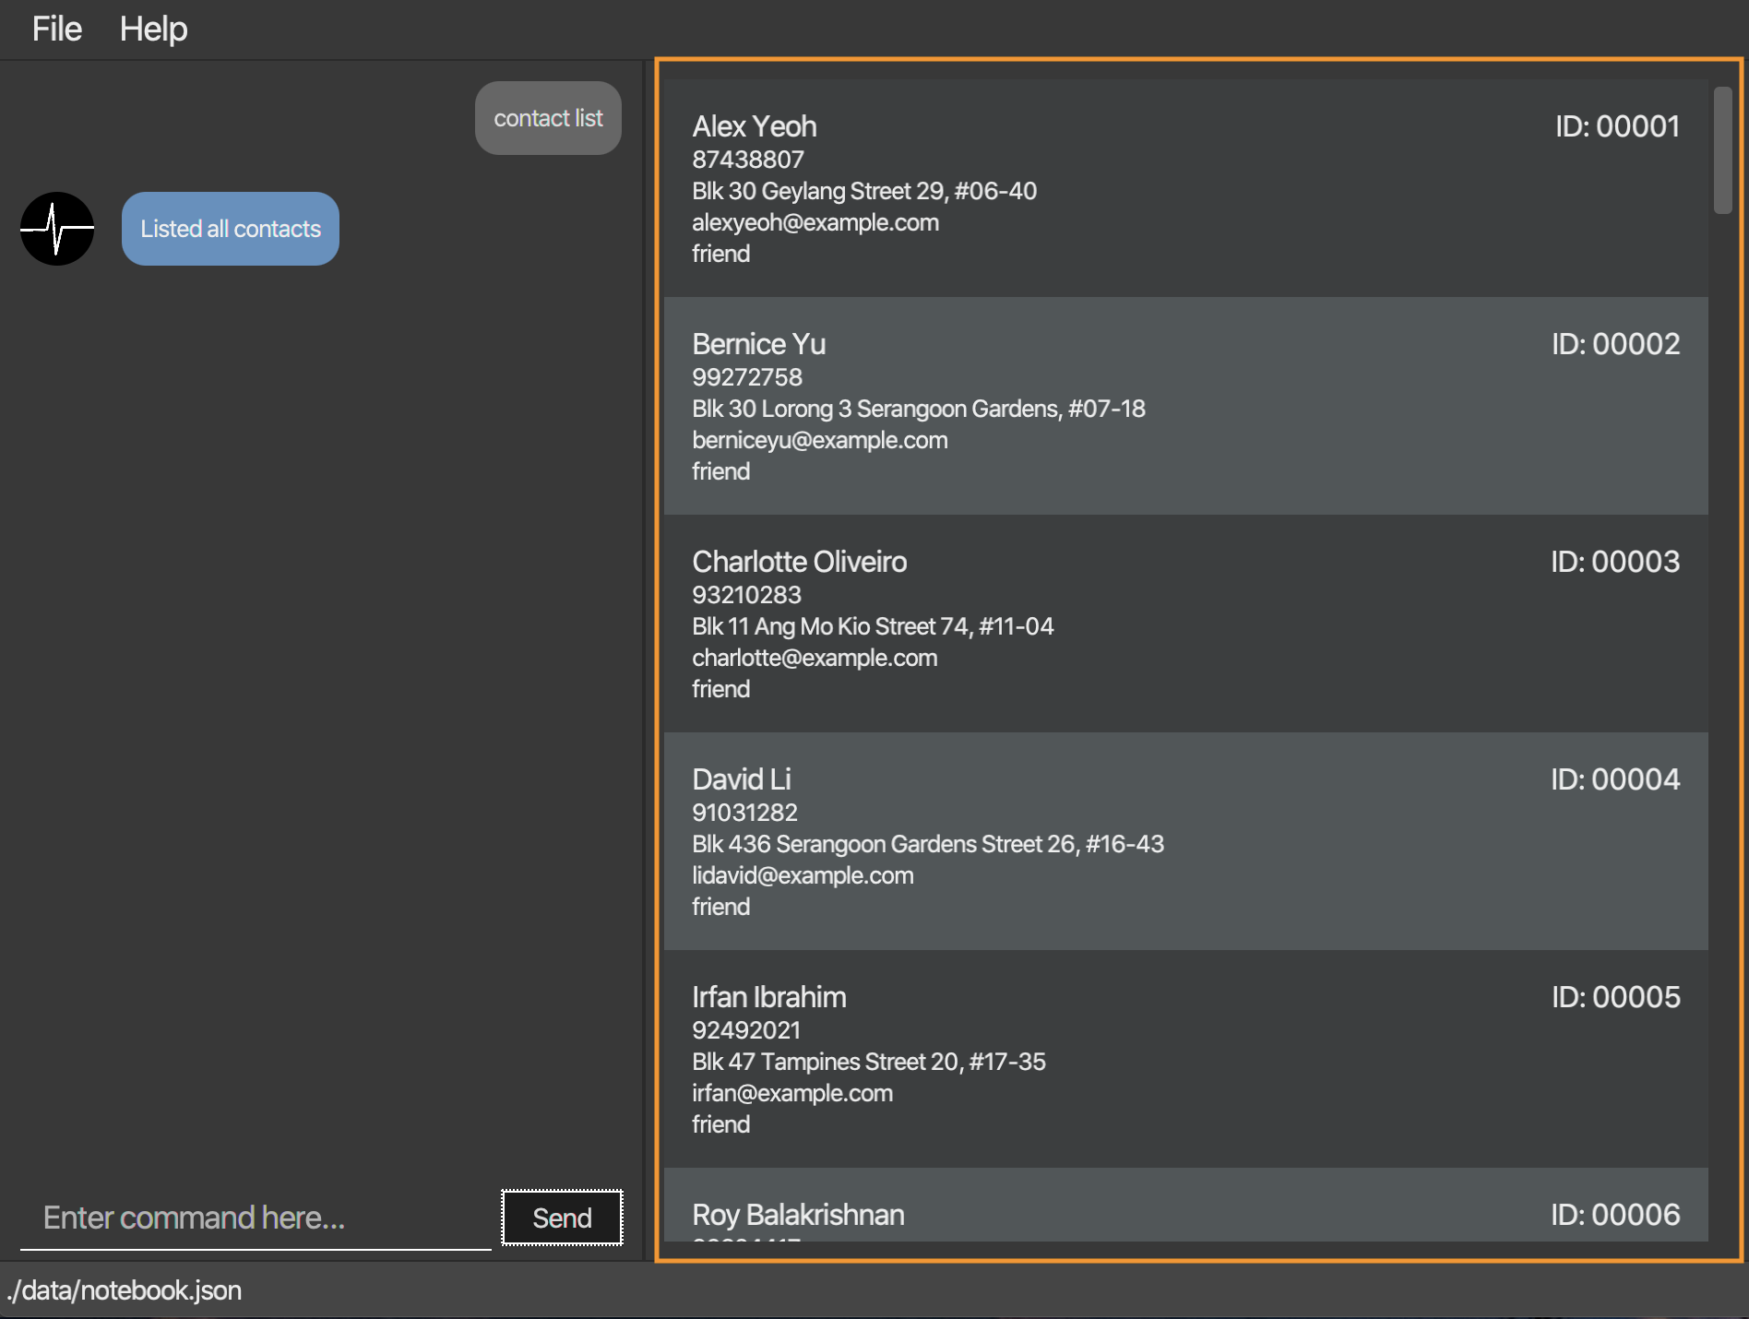
Task: Click phone number 91031282
Action: point(744,813)
